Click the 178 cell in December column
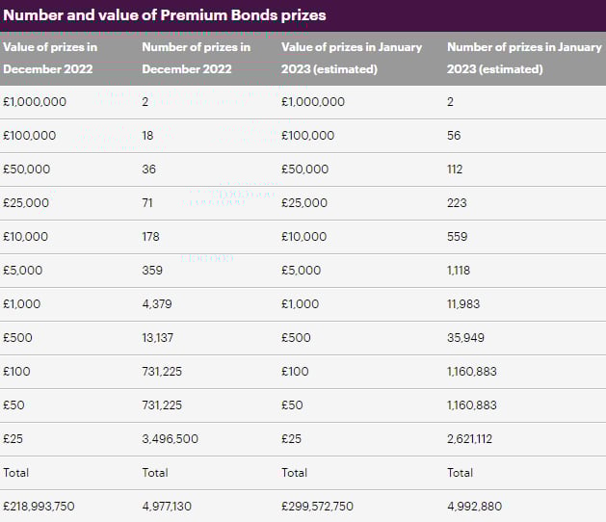This screenshot has width=606, height=522. tap(151, 237)
